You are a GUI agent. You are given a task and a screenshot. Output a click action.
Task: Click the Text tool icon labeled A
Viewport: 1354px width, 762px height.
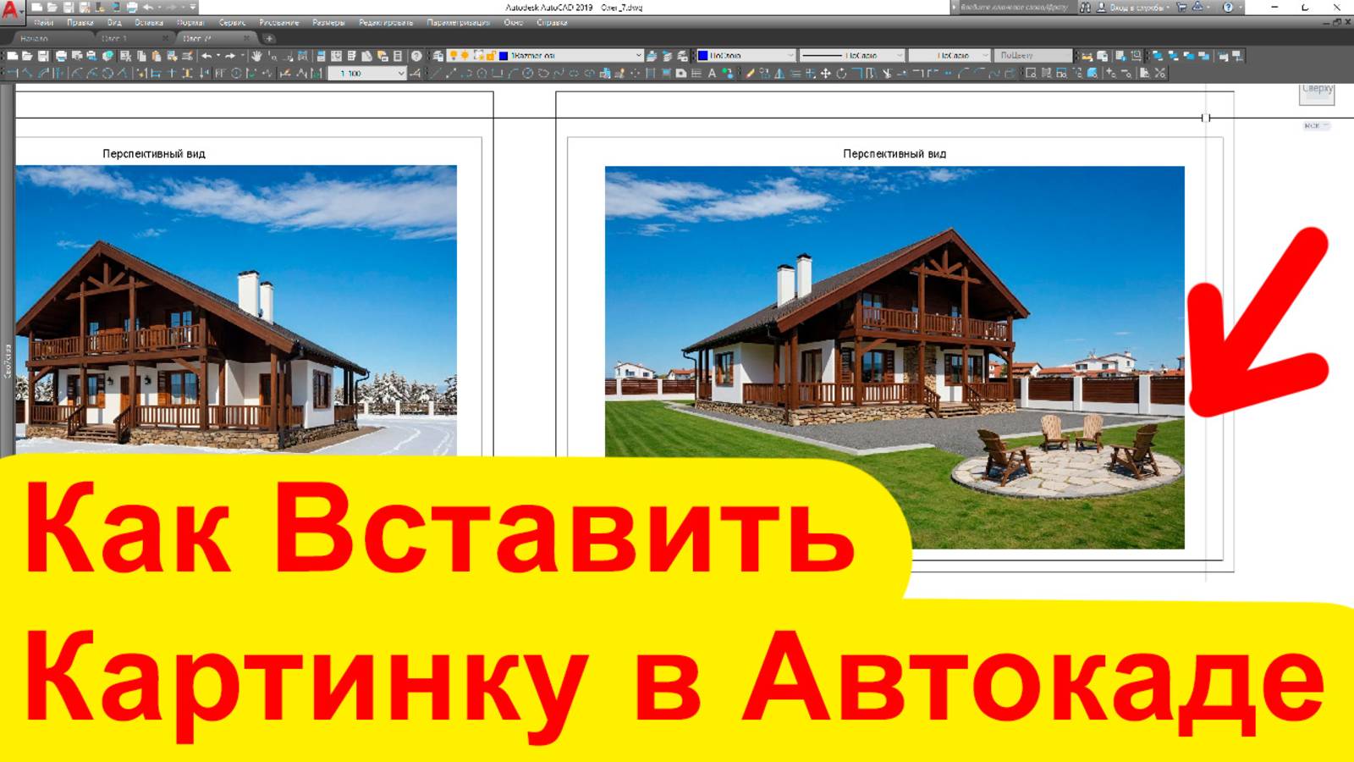tap(712, 74)
